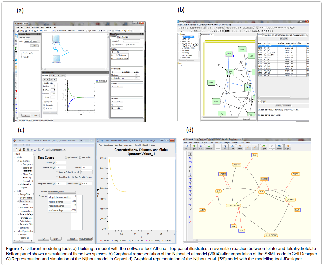Click New icon in Network Visual Designer toolbar
This screenshot has width=323, height=267.
pos(187,147)
